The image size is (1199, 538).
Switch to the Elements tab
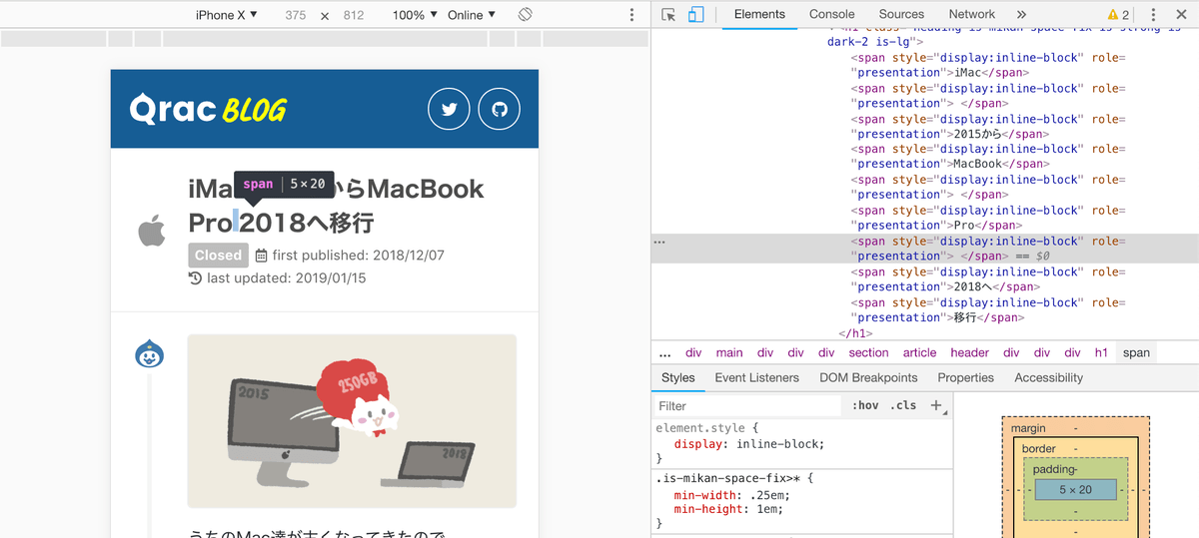point(759,14)
